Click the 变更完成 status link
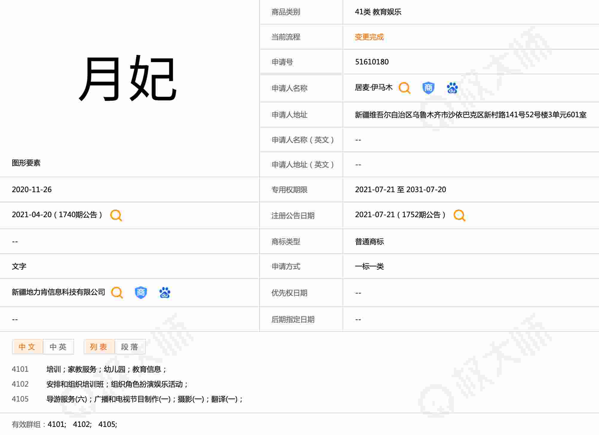 pos(369,37)
